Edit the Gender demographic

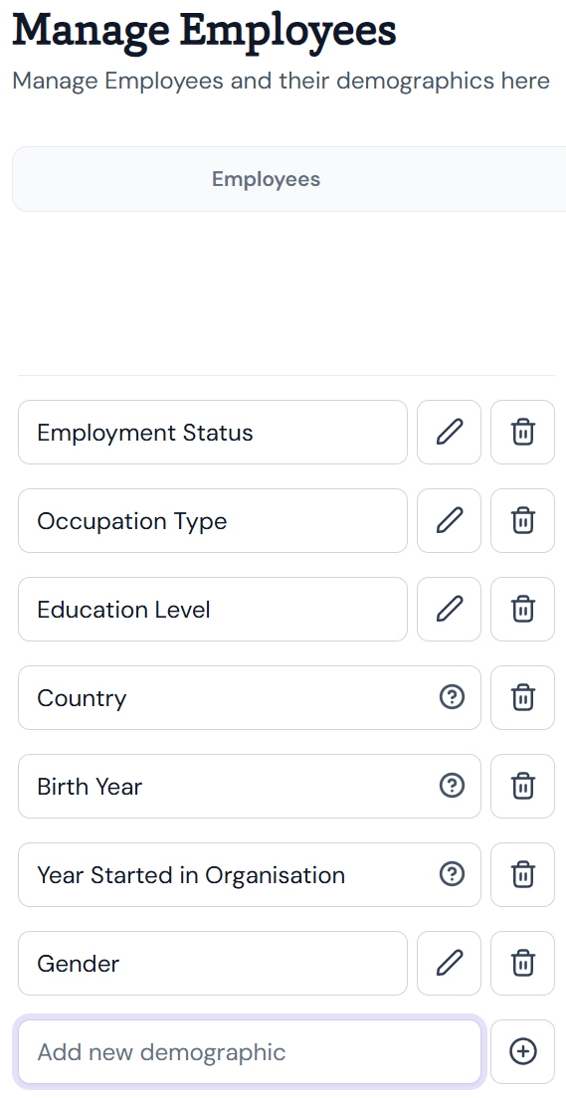[x=449, y=963]
